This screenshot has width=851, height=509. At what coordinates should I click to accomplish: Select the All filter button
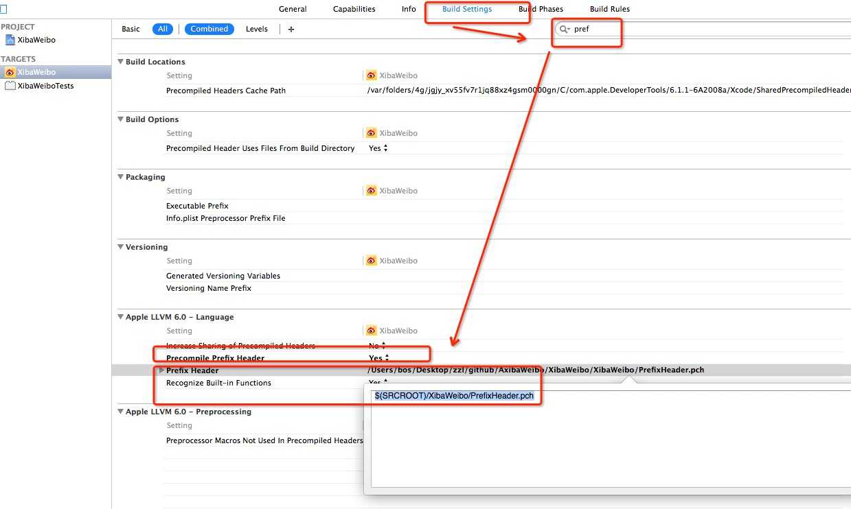point(163,29)
